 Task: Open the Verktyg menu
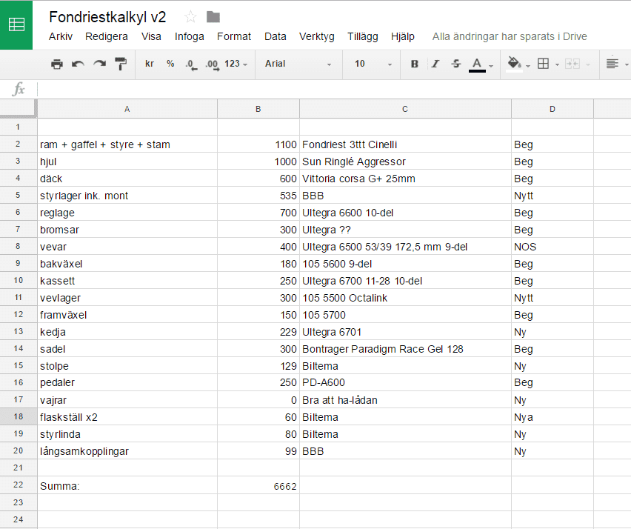coord(317,36)
